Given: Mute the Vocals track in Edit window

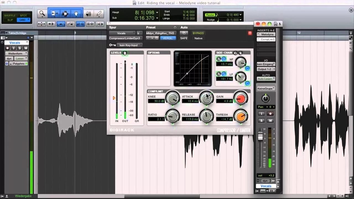Looking at the screenshot, I should pos(26,48).
